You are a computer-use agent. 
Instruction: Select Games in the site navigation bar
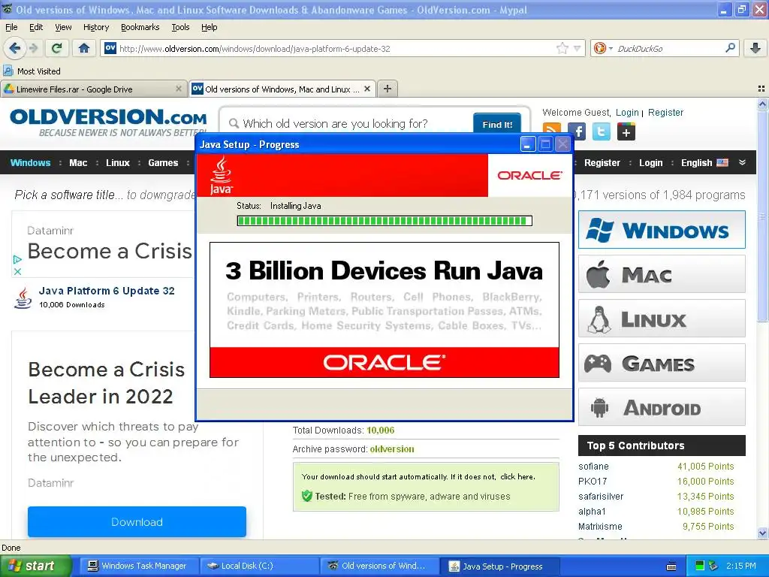pos(163,163)
